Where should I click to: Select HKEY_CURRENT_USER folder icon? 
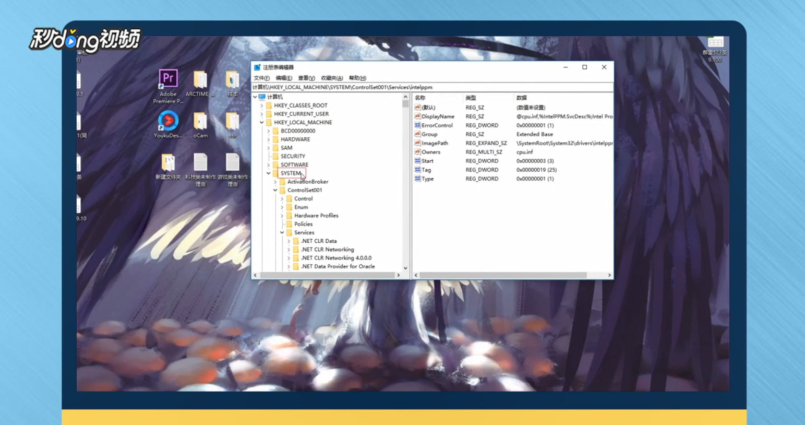click(269, 114)
